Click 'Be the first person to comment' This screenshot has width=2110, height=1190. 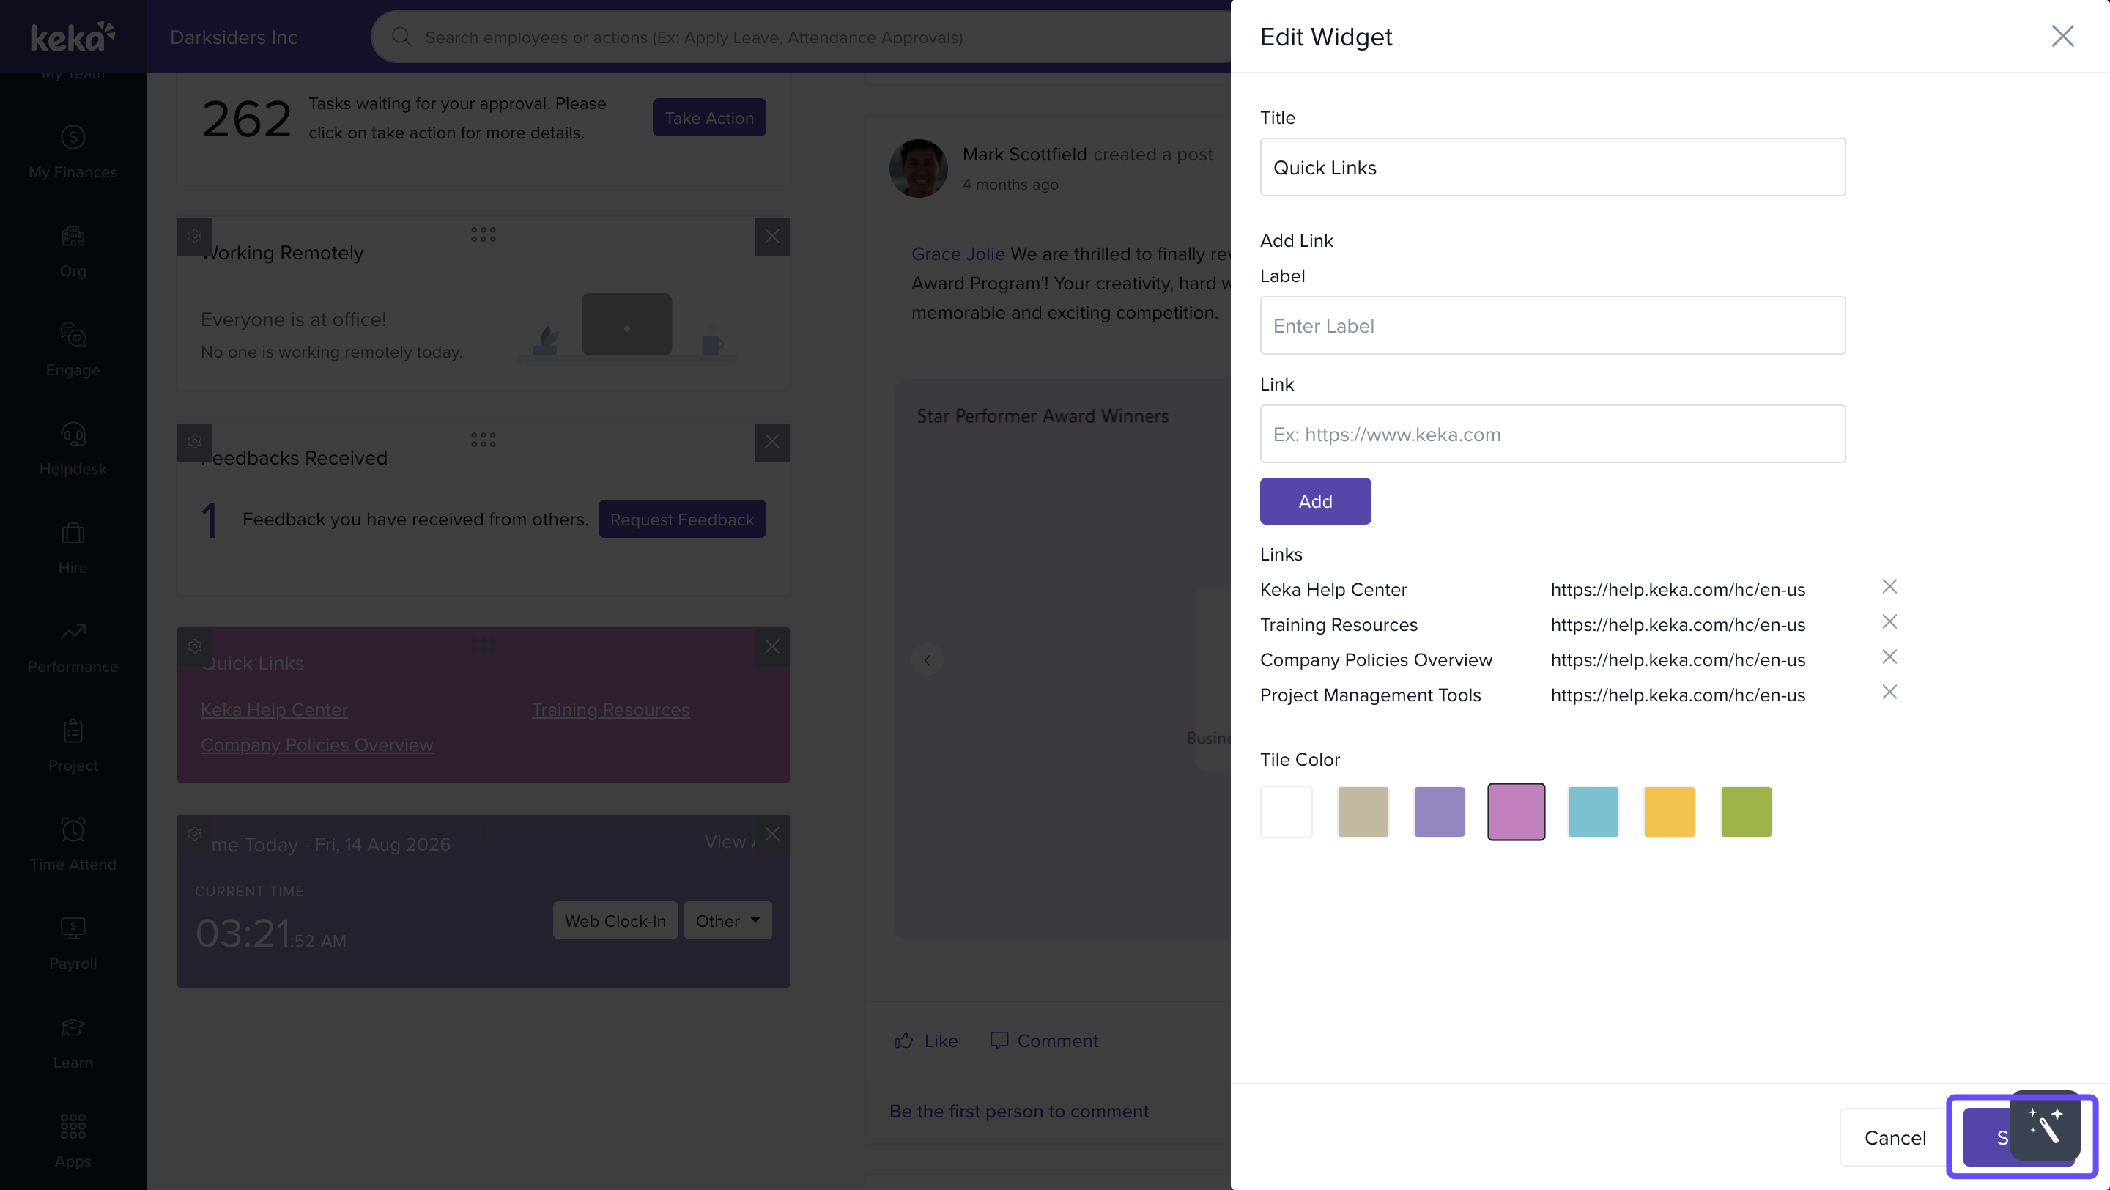1019,1112
